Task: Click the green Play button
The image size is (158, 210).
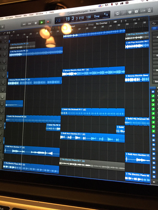Action: click(42, 22)
